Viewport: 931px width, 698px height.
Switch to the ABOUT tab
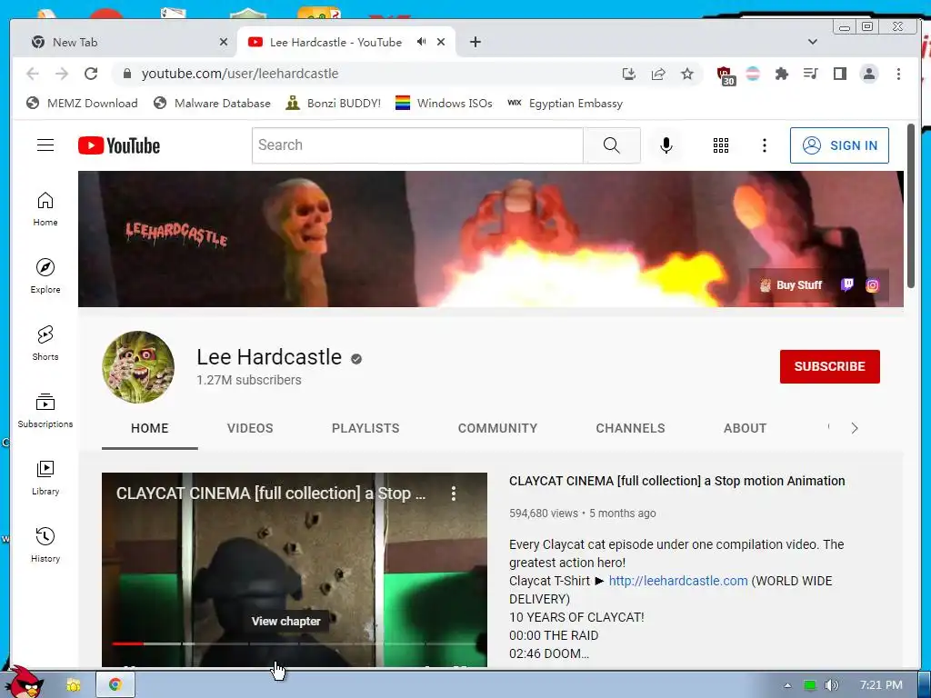click(745, 428)
